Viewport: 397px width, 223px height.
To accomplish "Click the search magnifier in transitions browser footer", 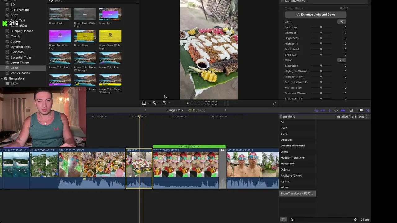I will pos(292,220).
